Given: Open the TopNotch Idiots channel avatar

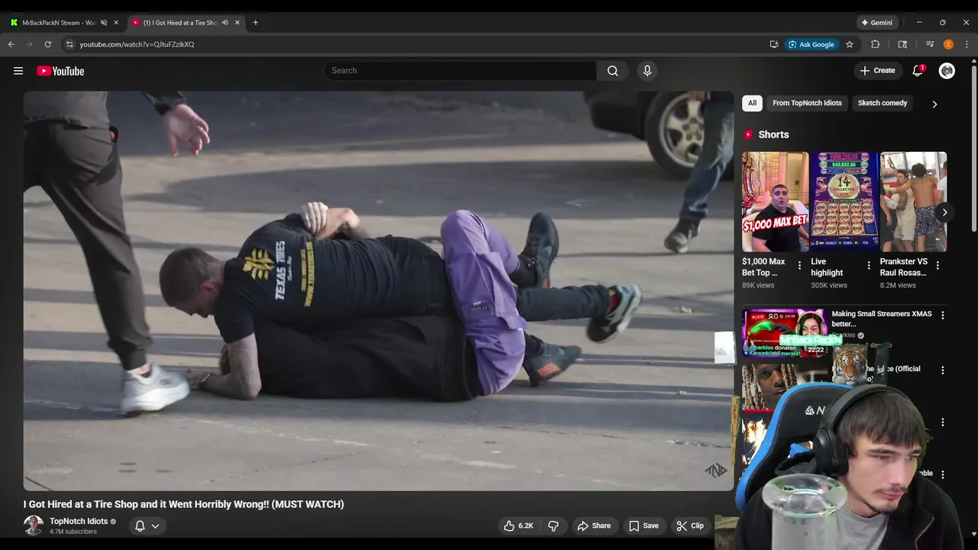Looking at the screenshot, I should tap(34, 526).
